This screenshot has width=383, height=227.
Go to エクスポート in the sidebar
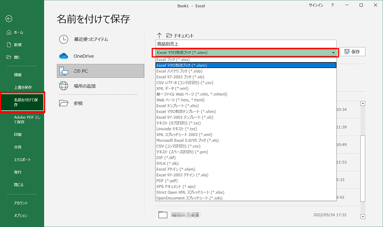(x=23, y=160)
